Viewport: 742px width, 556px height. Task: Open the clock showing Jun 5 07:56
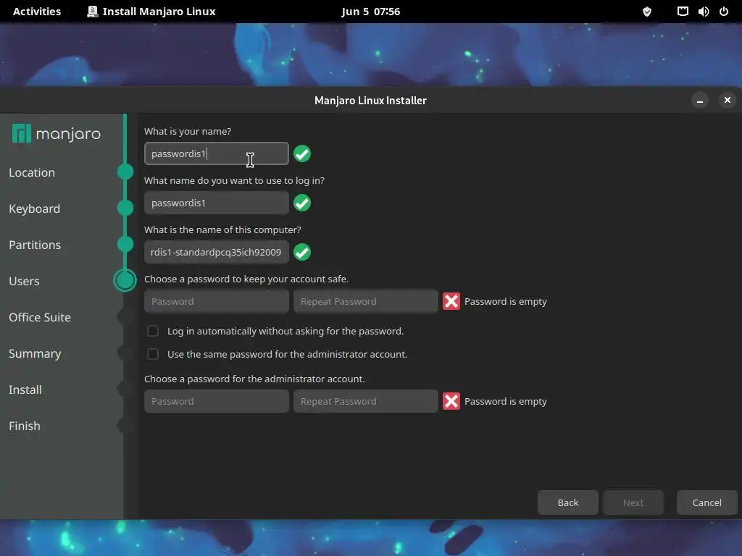point(370,12)
